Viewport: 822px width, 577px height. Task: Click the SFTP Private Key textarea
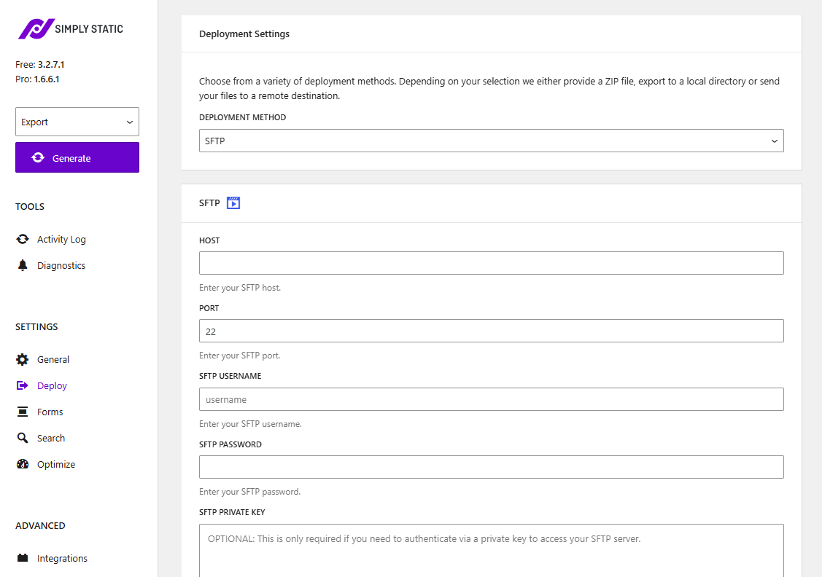point(491,550)
